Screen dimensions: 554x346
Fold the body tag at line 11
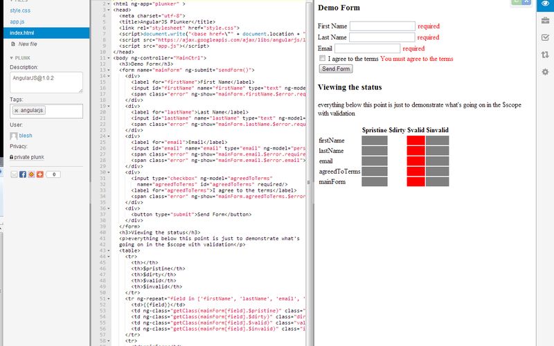coord(110,57)
